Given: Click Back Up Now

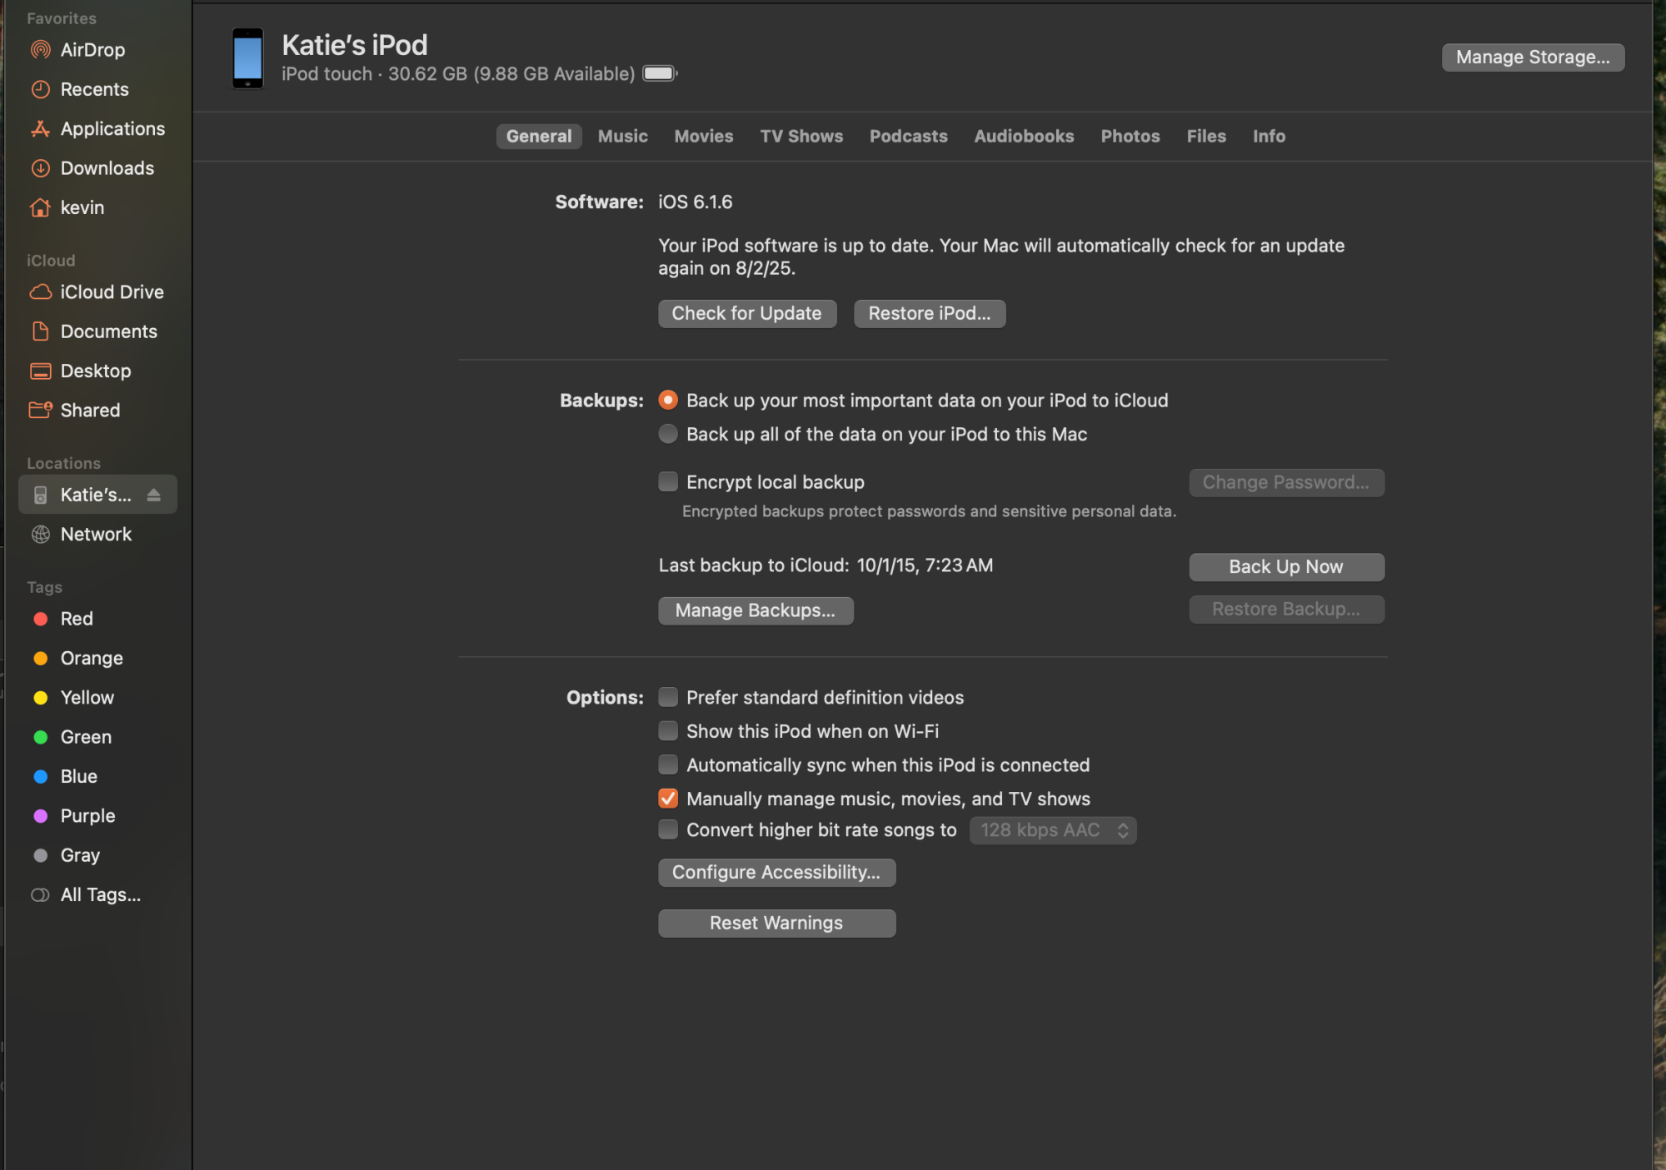Looking at the screenshot, I should [1286, 567].
